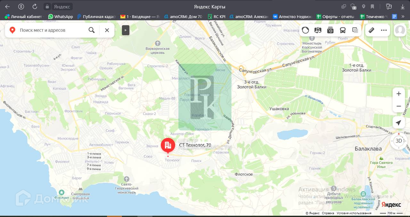Open the browser side panel icon

[389, 6]
